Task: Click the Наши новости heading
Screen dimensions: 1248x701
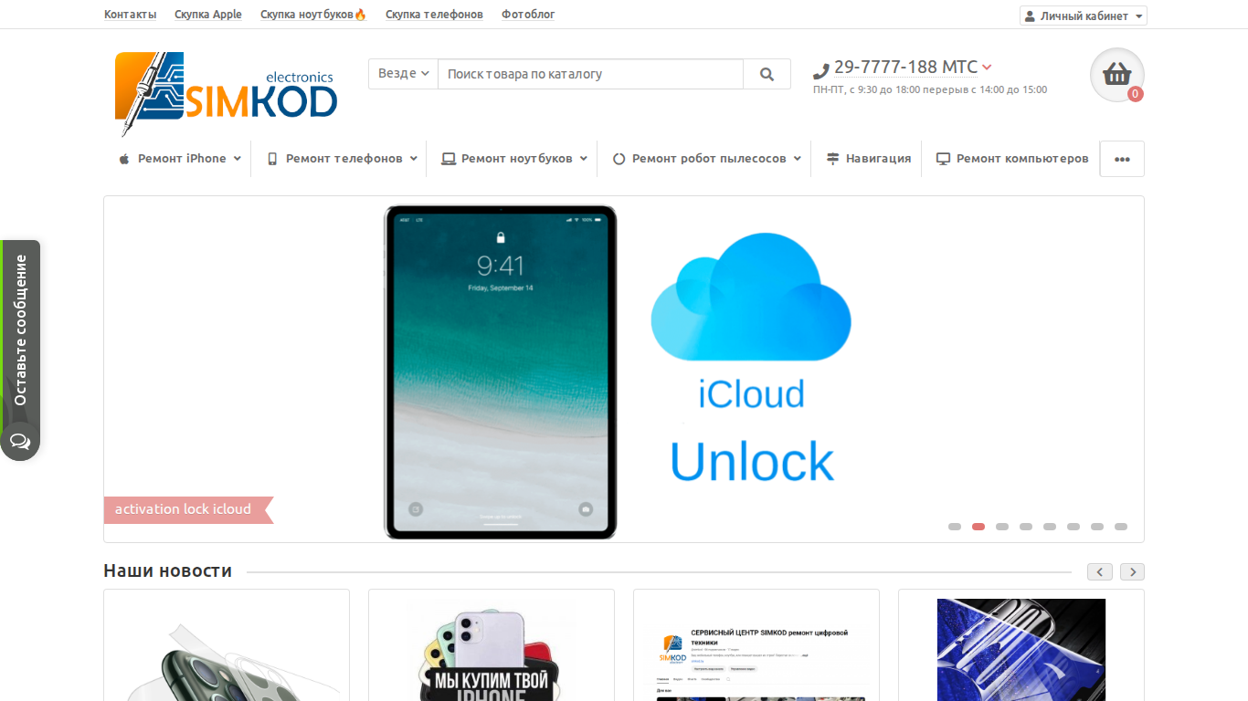Action: [168, 571]
